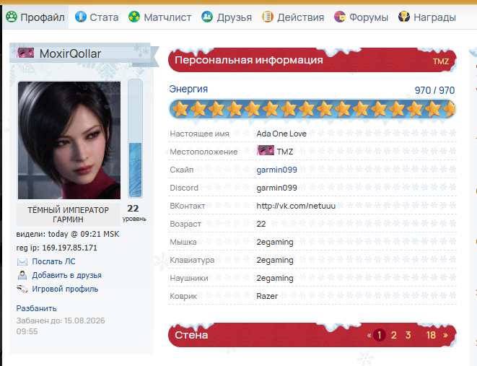477x366 pixels.
Task: Click the http://vk.com/netuuu text
Action: [x=296, y=206]
